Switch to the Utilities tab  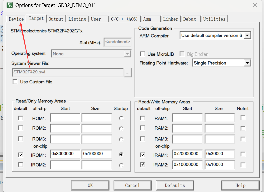click(x=214, y=19)
